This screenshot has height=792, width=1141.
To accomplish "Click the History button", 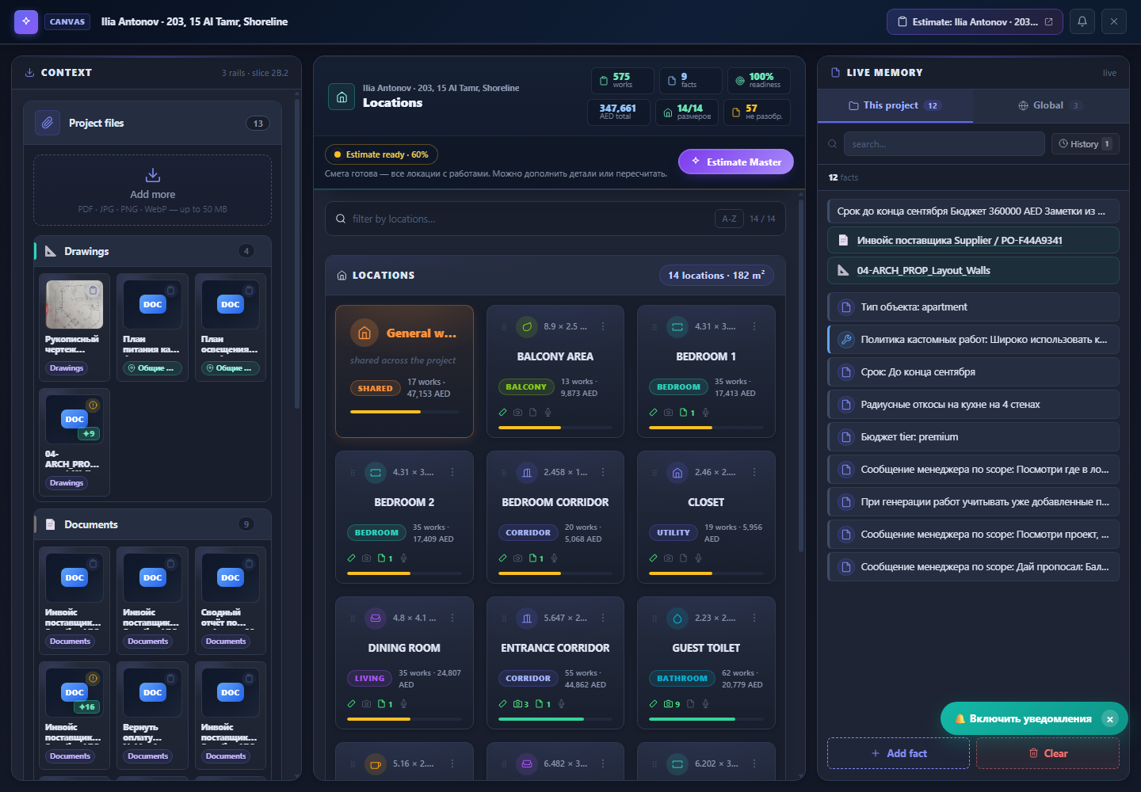I will 1085,144.
